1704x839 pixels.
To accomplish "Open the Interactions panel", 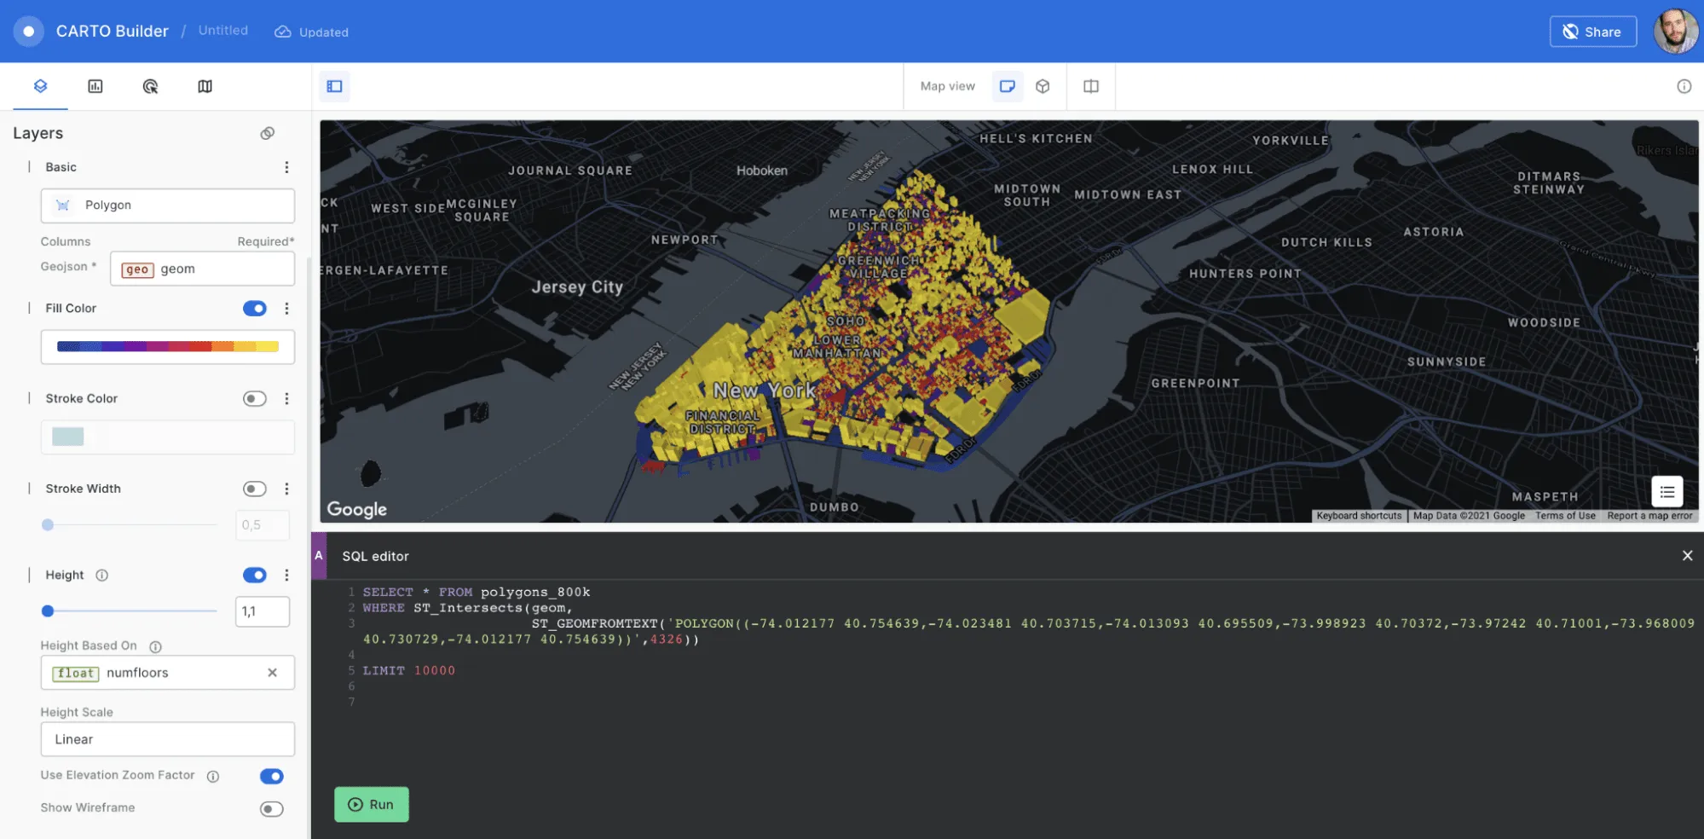I will coord(150,86).
